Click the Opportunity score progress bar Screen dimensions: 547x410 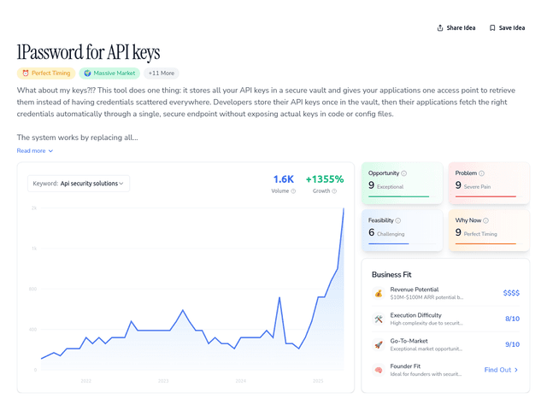[x=399, y=196]
